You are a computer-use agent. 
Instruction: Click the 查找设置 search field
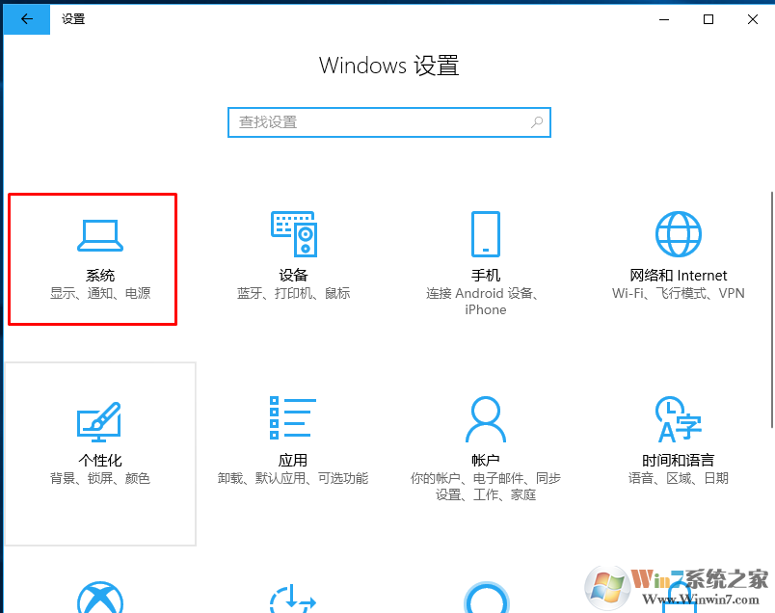[389, 122]
